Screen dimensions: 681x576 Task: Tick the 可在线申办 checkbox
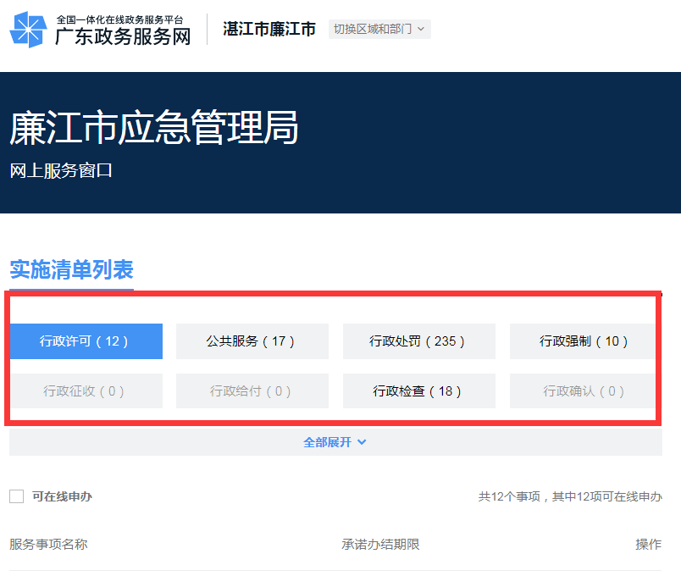(16, 496)
